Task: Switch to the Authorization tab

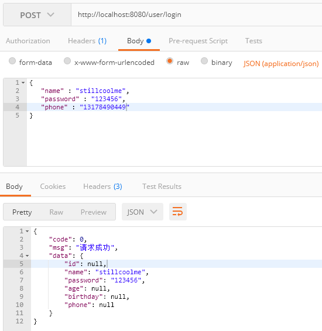Action: coord(28,41)
